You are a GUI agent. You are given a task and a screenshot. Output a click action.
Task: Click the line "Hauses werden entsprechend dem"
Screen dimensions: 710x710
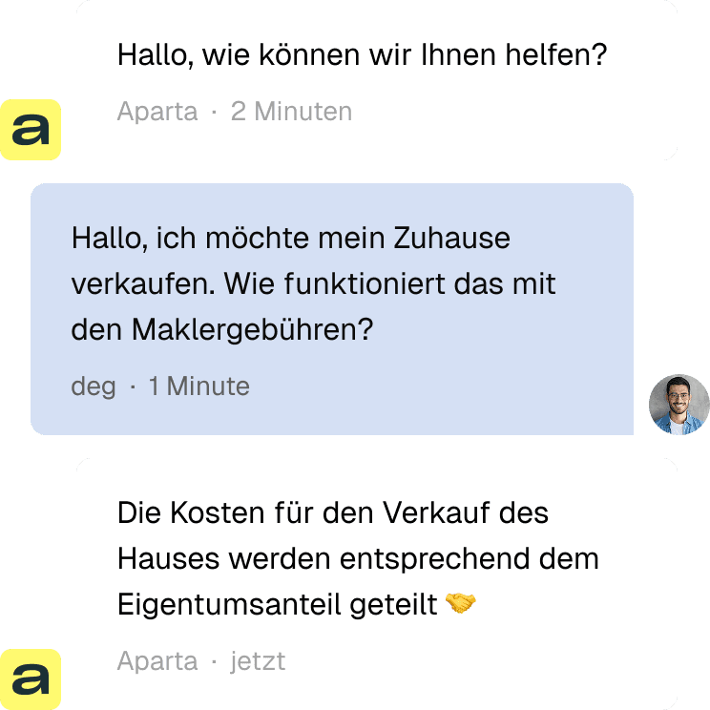pos(358,558)
